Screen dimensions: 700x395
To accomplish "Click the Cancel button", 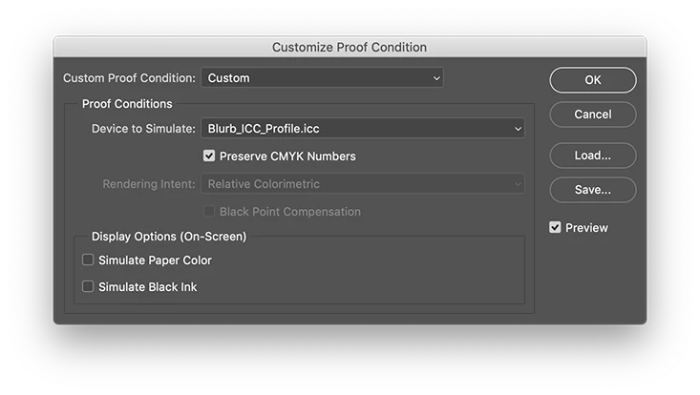I will (593, 114).
